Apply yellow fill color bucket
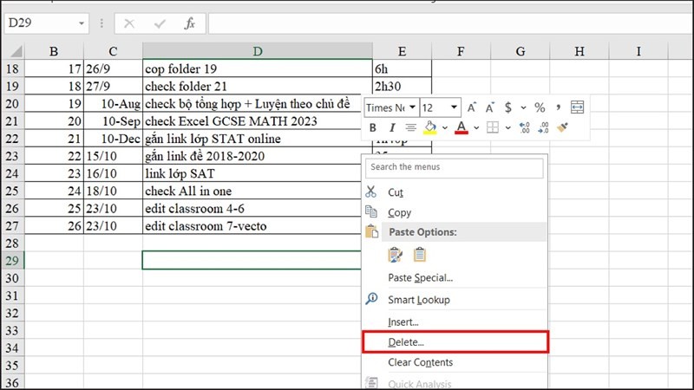This screenshot has width=694, height=390. 429,127
